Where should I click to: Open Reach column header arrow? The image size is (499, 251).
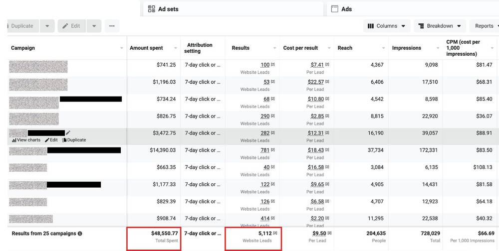[383, 48]
